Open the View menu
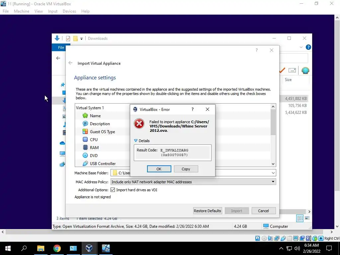This screenshot has height=255, width=340. tap(39, 11)
